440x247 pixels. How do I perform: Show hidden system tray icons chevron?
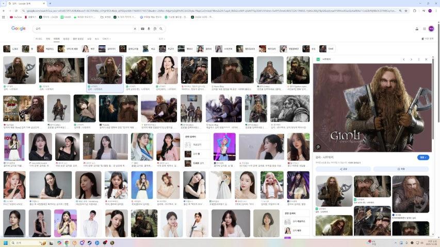(x=395, y=243)
